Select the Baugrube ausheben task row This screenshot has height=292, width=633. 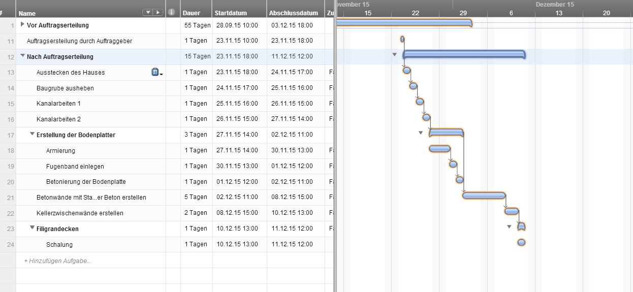point(65,88)
